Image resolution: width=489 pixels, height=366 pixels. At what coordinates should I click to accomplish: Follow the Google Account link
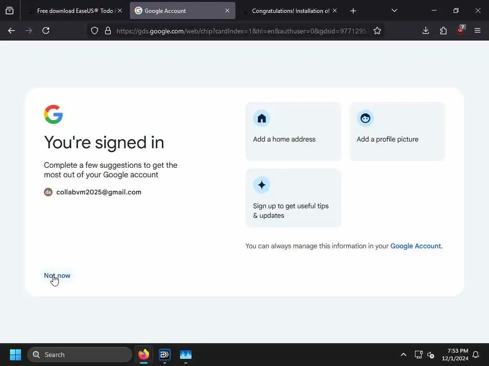click(x=416, y=246)
